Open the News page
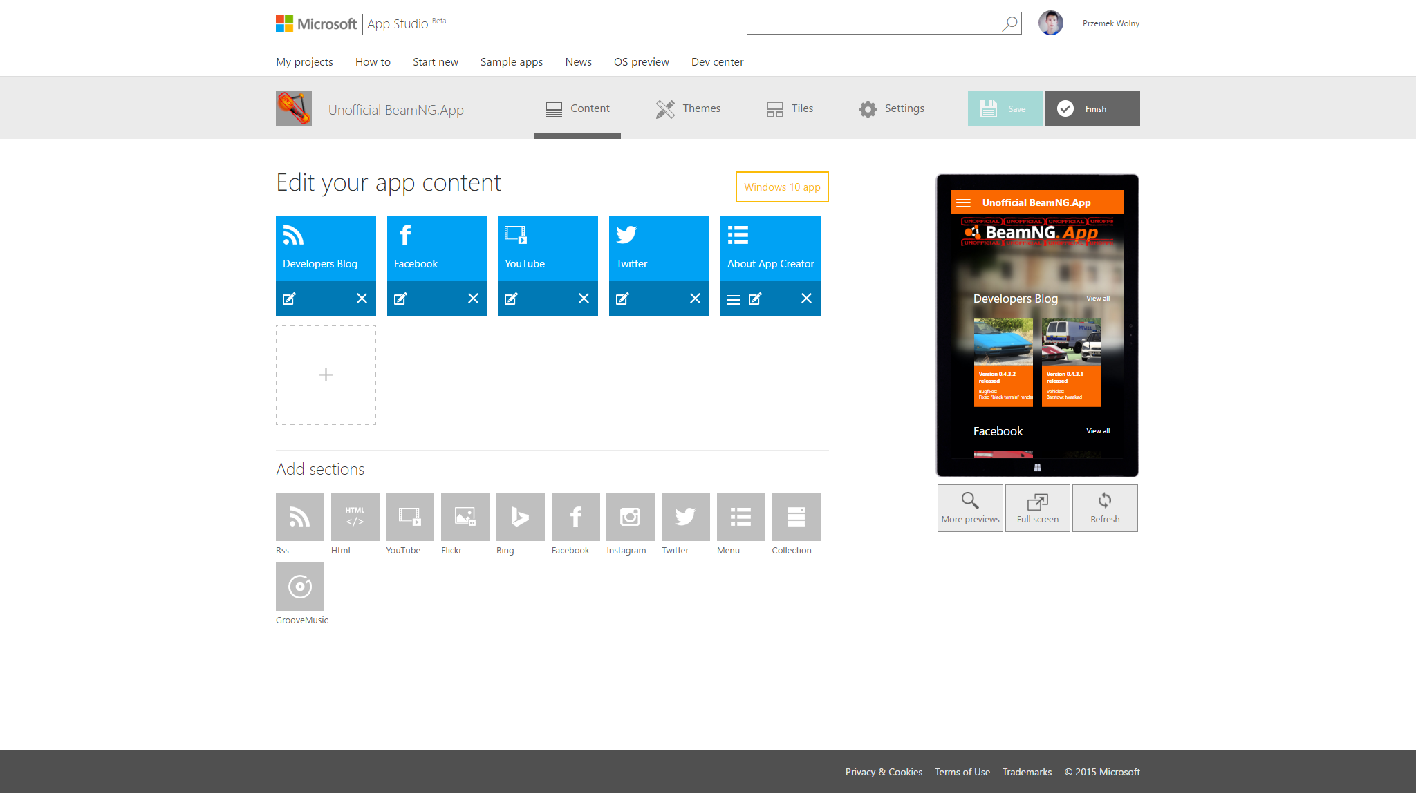 (x=578, y=62)
